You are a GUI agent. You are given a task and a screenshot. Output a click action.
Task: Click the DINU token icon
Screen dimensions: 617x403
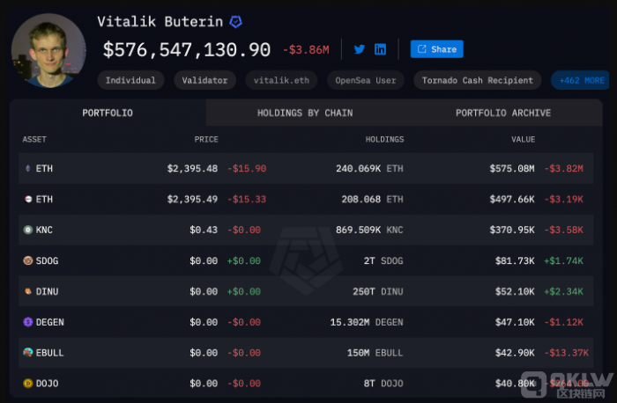pyautogui.click(x=27, y=291)
